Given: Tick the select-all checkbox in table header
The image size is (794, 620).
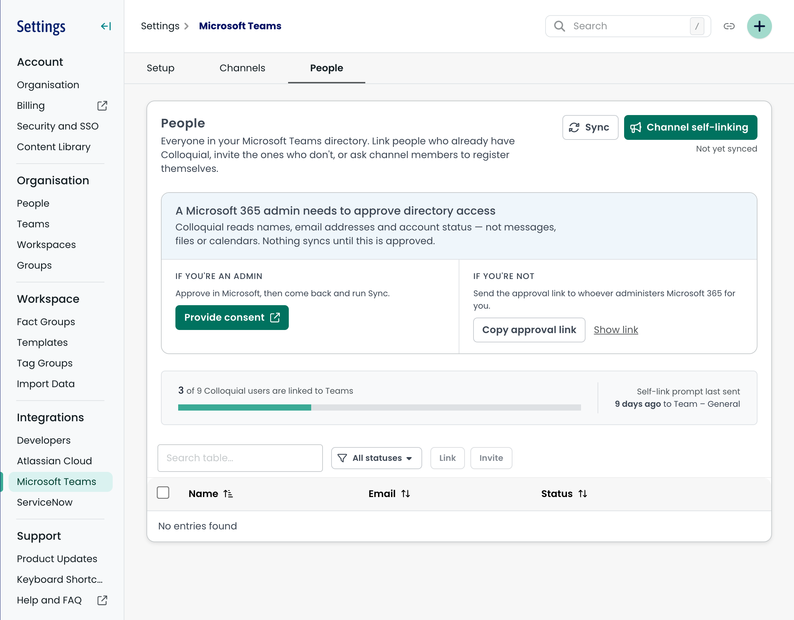Looking at the screenshot, I should click(163, 493).
